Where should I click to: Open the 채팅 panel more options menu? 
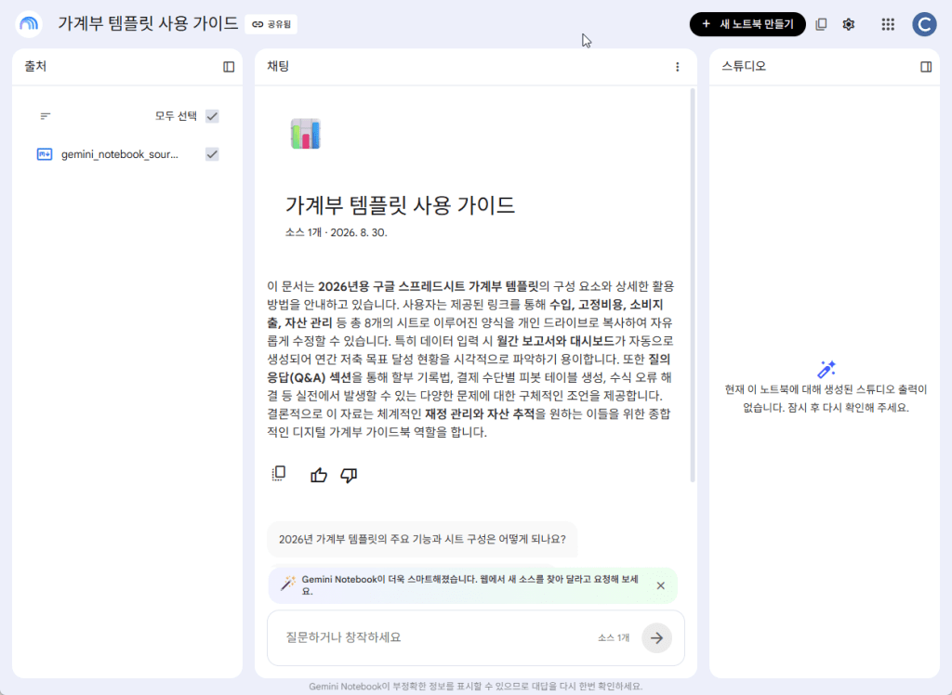tap(678, 67)
